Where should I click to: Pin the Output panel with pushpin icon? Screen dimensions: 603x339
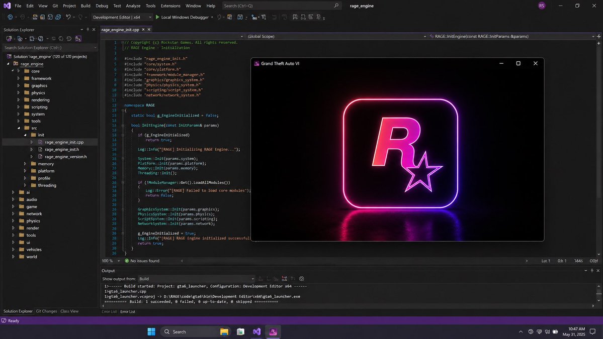[592, 271]
